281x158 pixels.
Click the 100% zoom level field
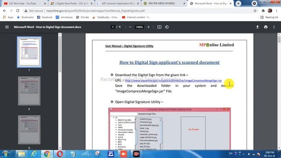(x=139, y=27)
